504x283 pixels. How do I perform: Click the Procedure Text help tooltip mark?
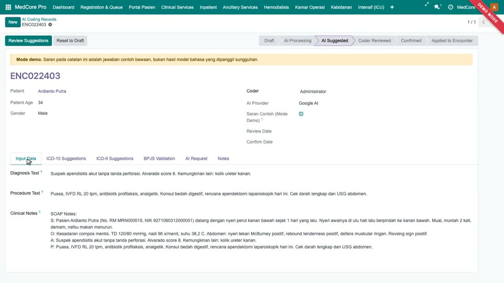pos(42,192)
